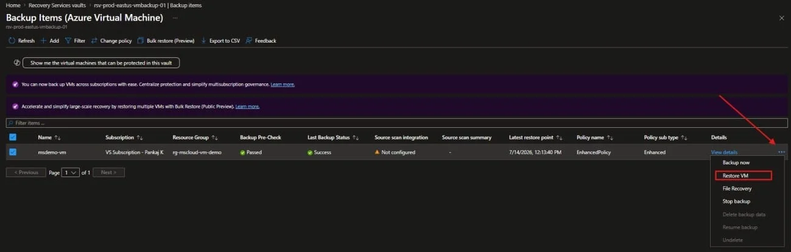Click the Source scan summary header

pyautogui.click(x=466, y=138)
